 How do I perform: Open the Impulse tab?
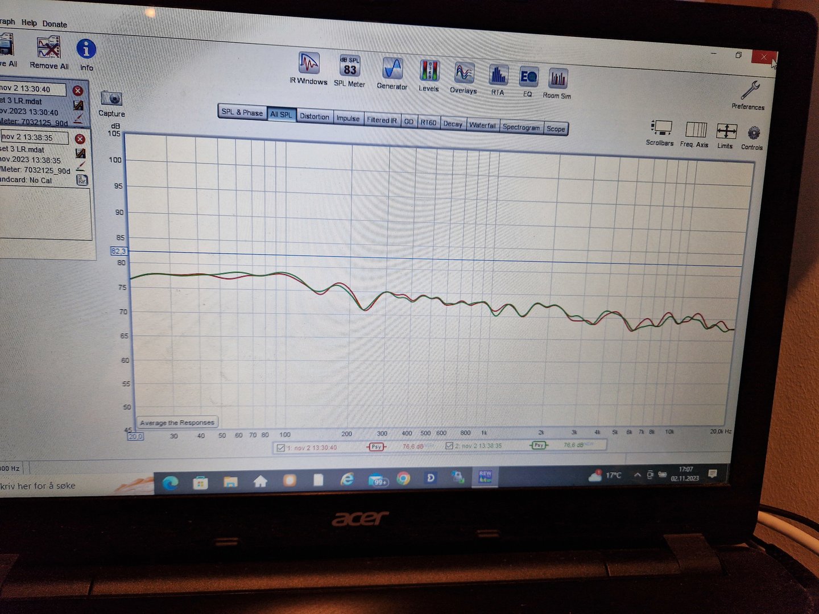(348, 118)
